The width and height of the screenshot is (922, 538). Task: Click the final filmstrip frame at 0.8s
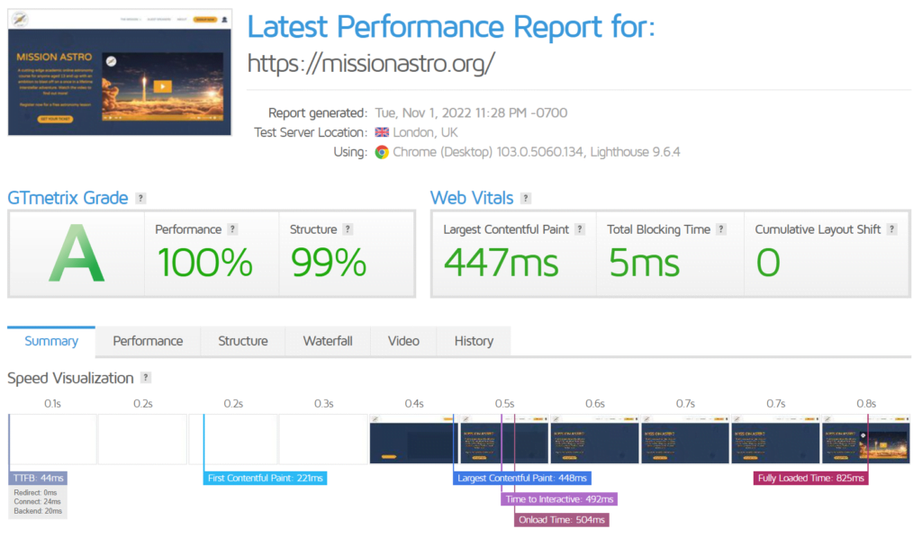pos(865,439)
